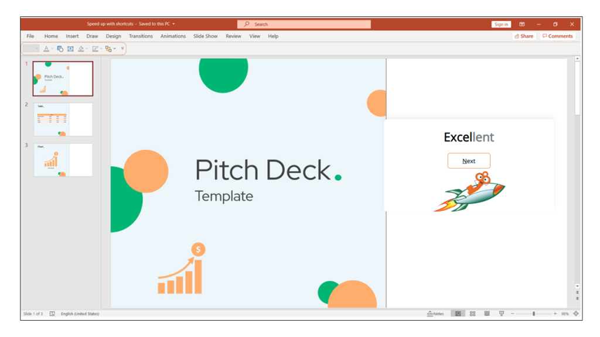This screenshot has height=337, width=600.
Task: Click the Text Box icon on the floating toolbar
Action: pos(71,49)
